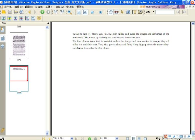This screenshot has height=140, width=195.
Task: Click the blue plus zoom in button
Action: point(101,12)
